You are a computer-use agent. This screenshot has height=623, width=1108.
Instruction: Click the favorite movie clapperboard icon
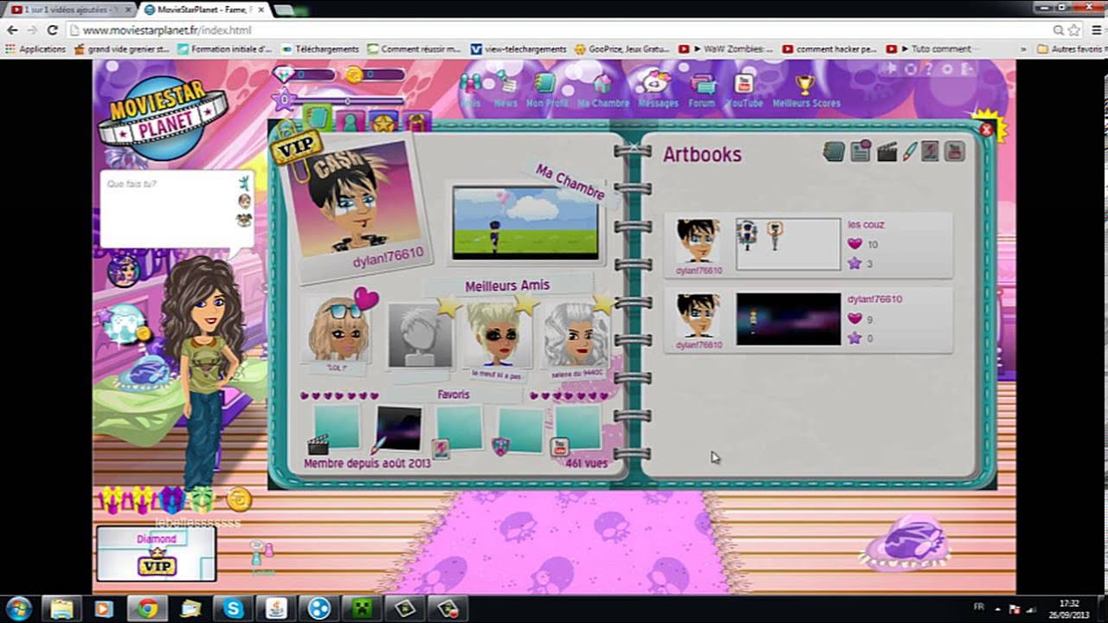pos(319,445)
